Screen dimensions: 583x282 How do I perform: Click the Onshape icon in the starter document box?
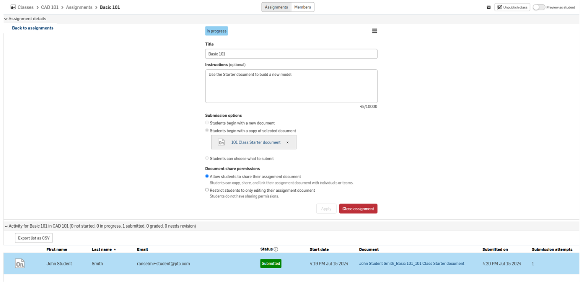click(221, 142)
